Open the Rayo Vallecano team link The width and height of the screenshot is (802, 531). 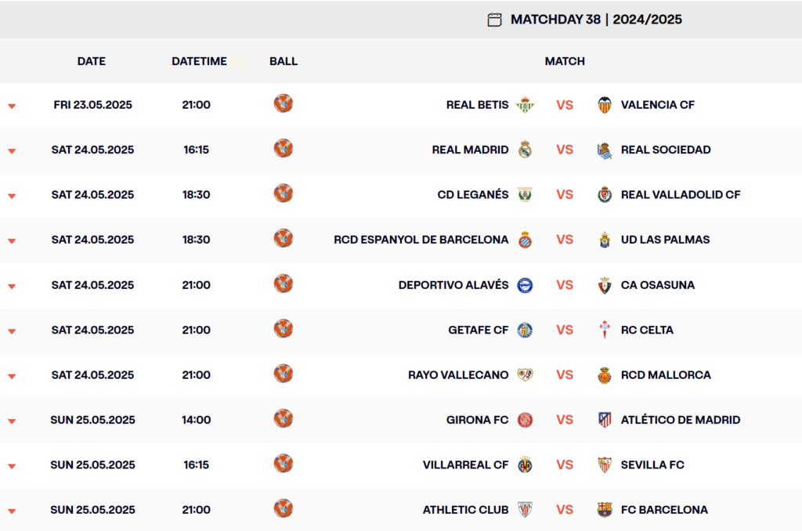click(458, 375)
